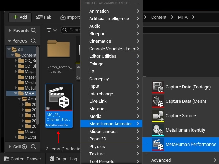219x164 pixels.
Task: Pick the Capture Source camera icon
Action: pyautogui.click(x=158, y=116)
